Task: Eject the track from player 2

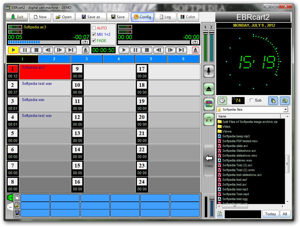Action: coord(195,50)
